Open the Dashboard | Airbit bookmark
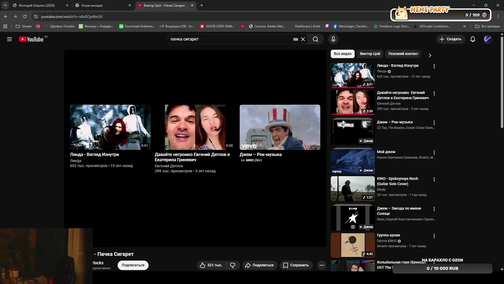 click(305, 26)
